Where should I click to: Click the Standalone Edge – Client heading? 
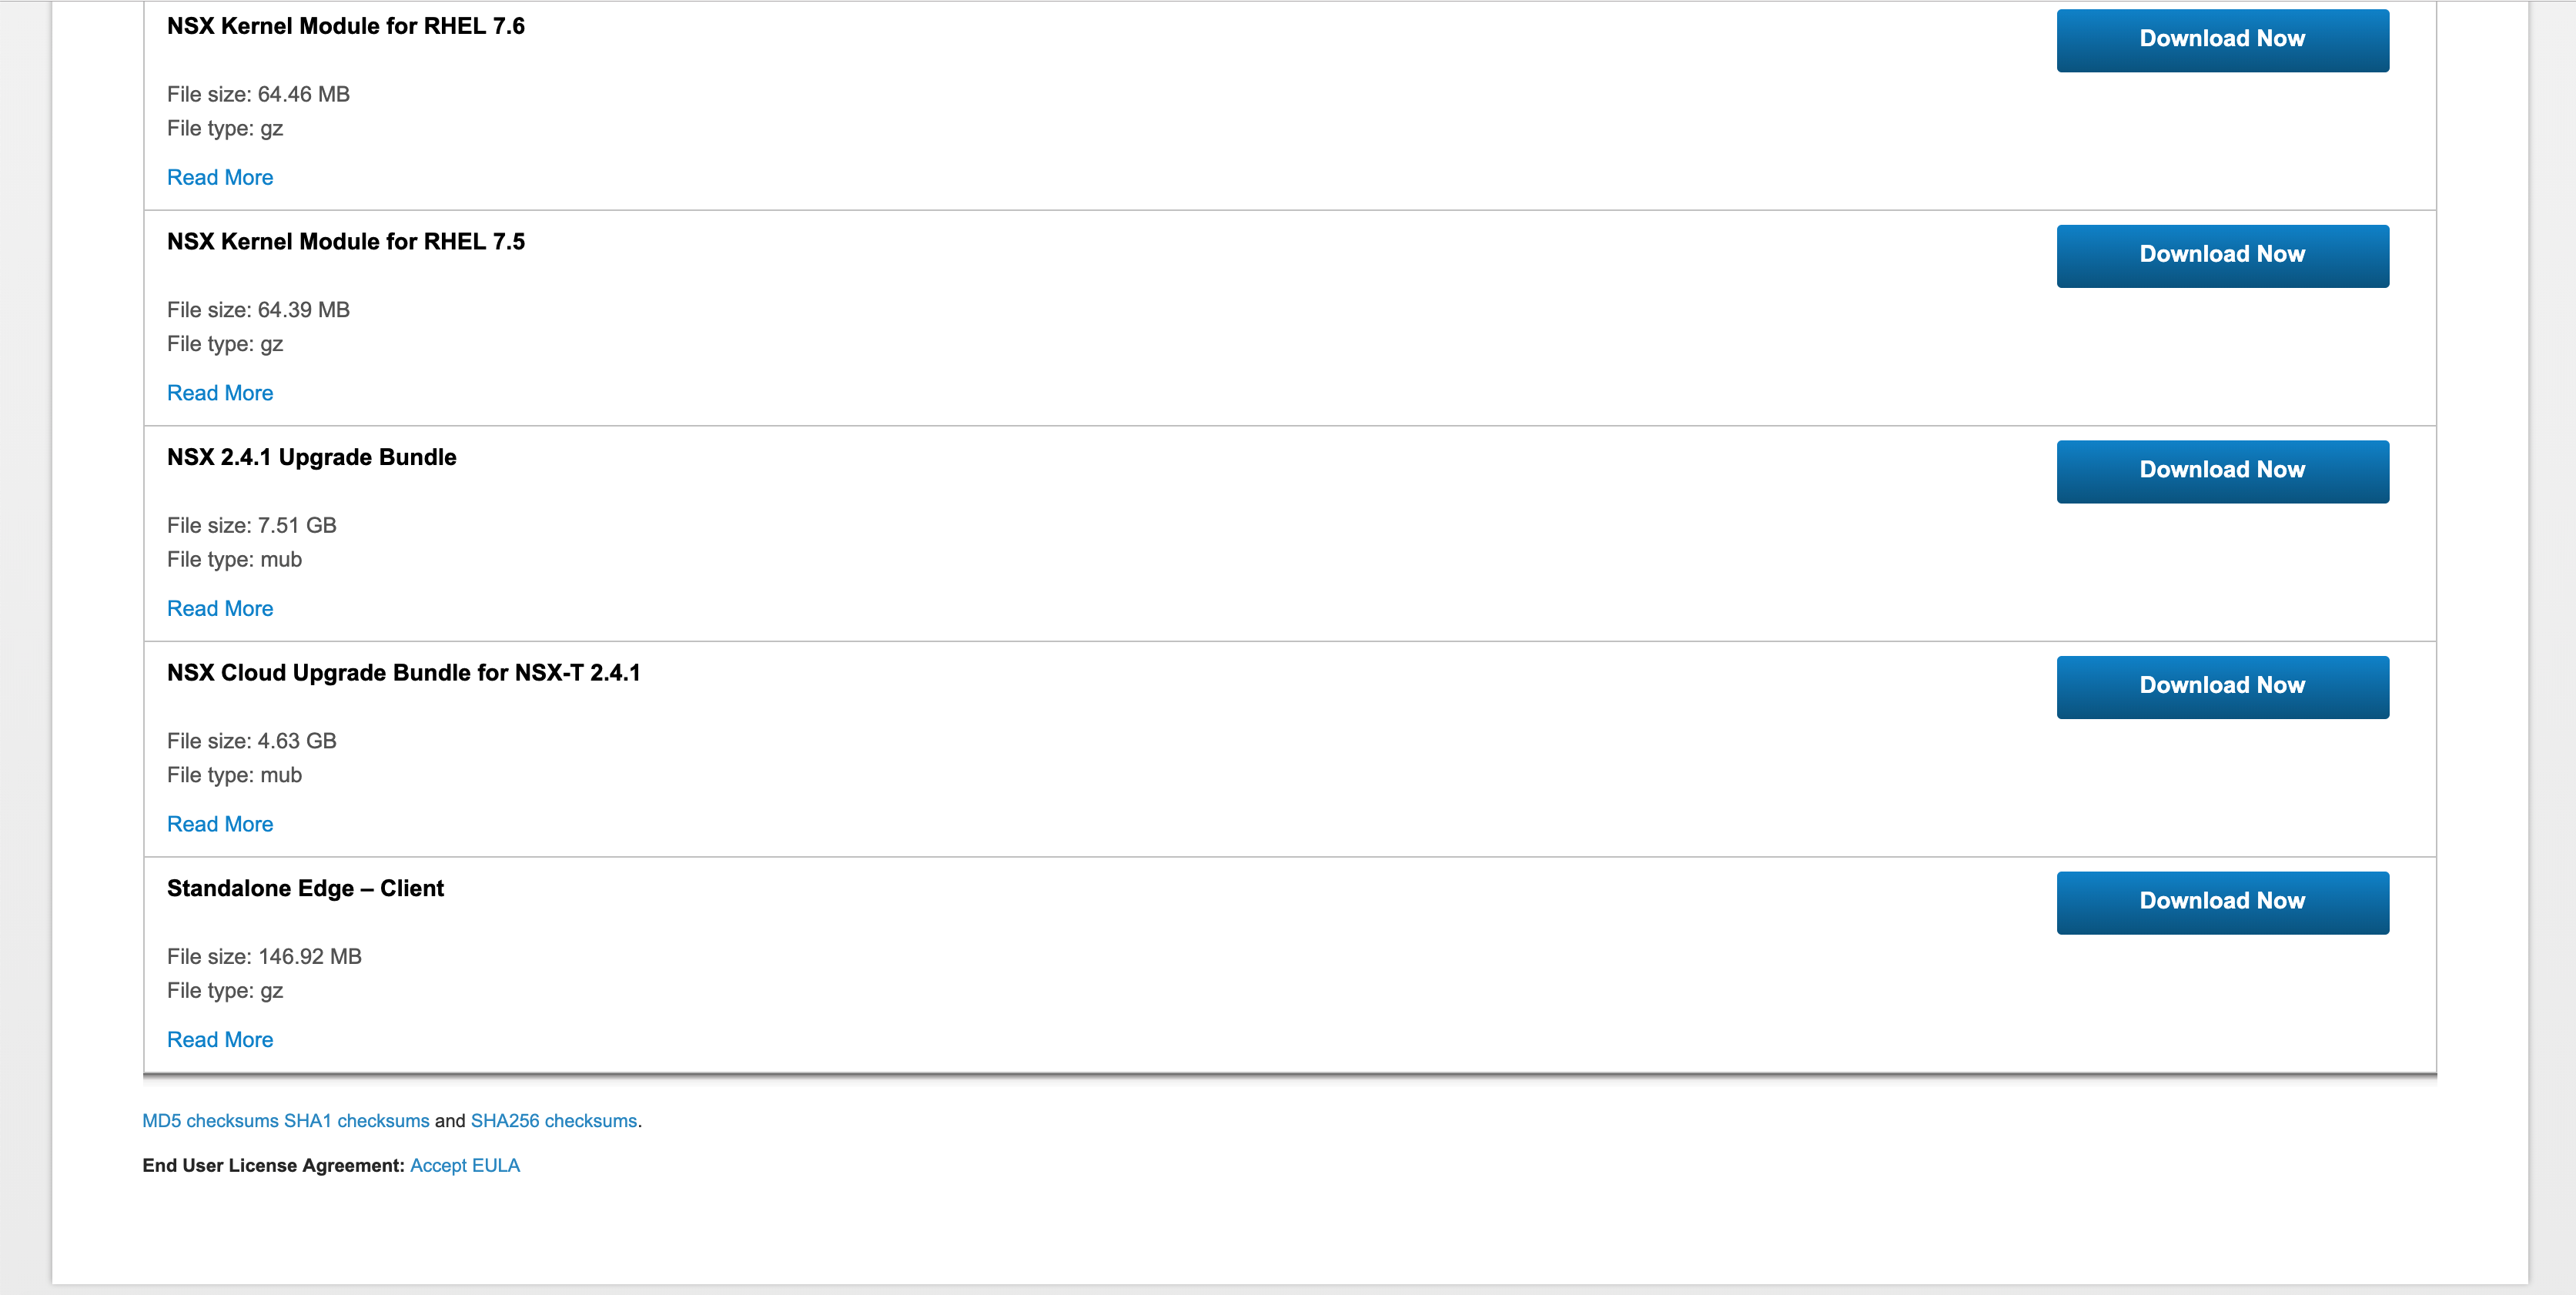[305, 888]
